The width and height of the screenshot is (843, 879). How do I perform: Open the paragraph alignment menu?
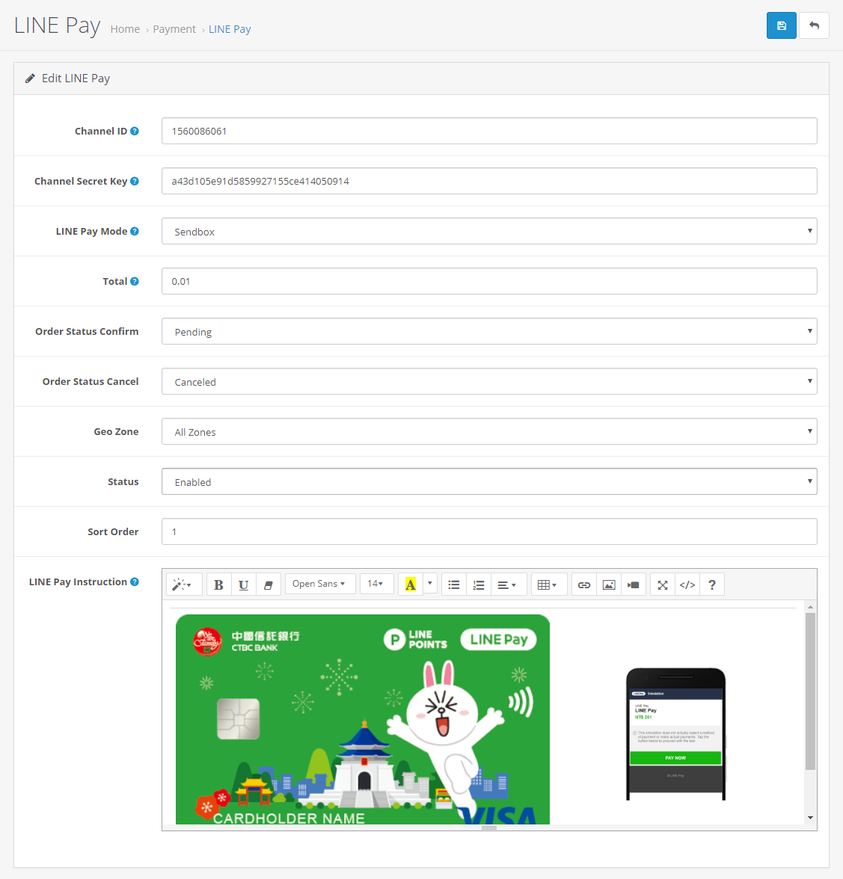click(507, 585)
